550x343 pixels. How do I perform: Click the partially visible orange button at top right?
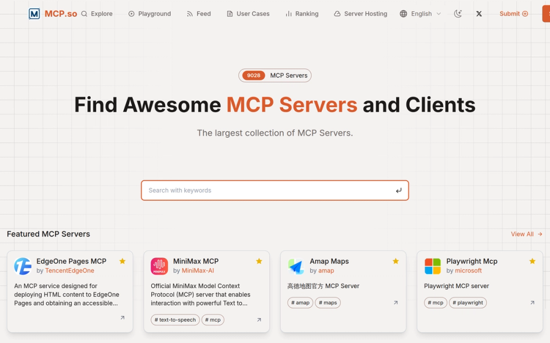[x=546, y=14]
